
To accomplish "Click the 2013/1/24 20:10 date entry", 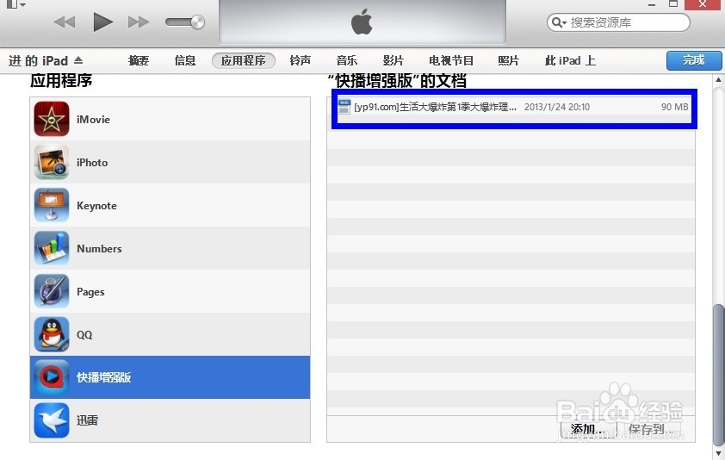I will tap(557, 107).
